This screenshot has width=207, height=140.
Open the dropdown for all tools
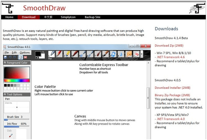142,54
